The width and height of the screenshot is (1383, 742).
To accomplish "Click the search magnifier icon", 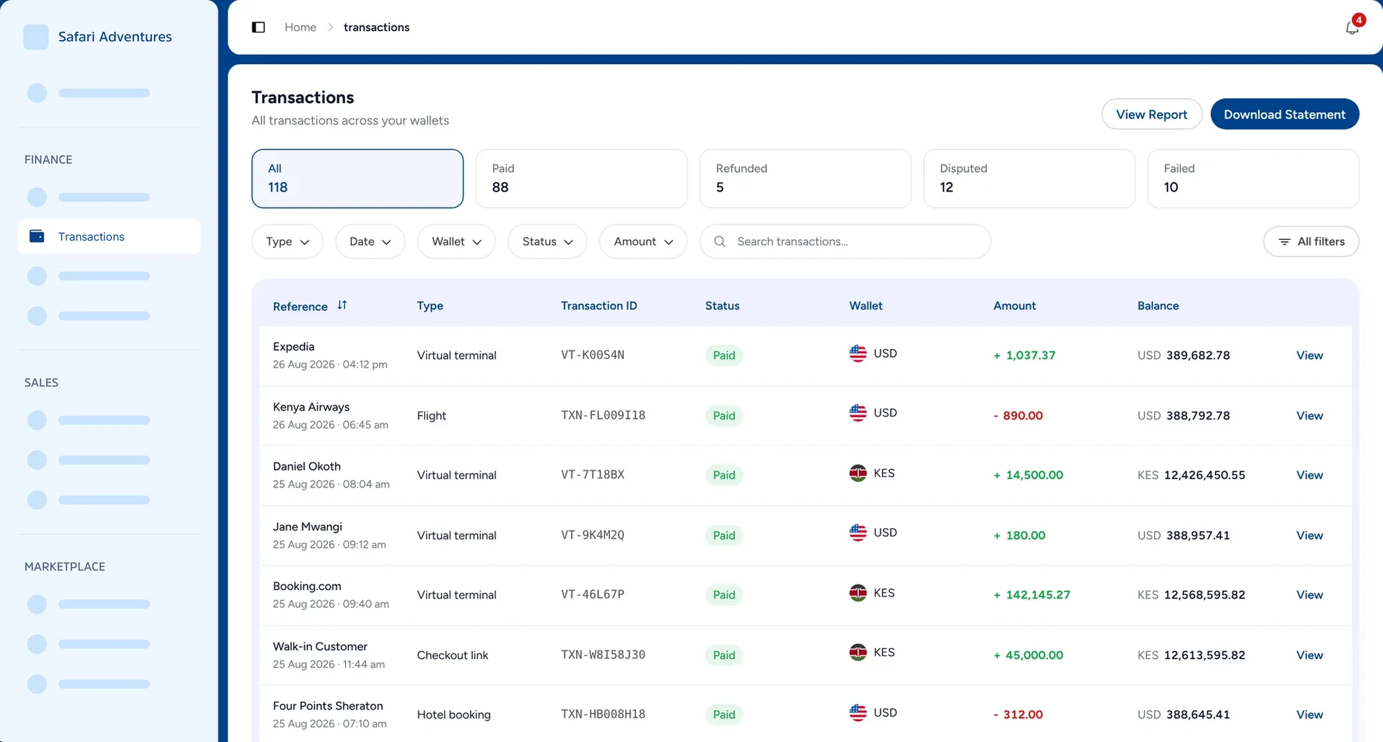I will click(x=720, y=241).
